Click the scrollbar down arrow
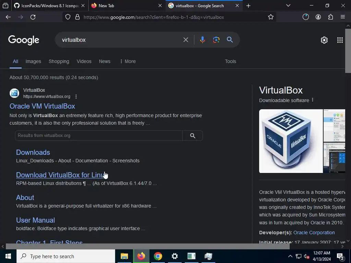Image resolution: width=351 pixels, height=263 pixels. tap(348, 241)
